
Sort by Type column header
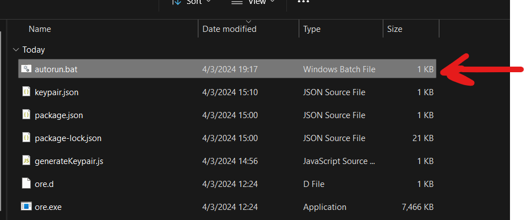point(312,29)
